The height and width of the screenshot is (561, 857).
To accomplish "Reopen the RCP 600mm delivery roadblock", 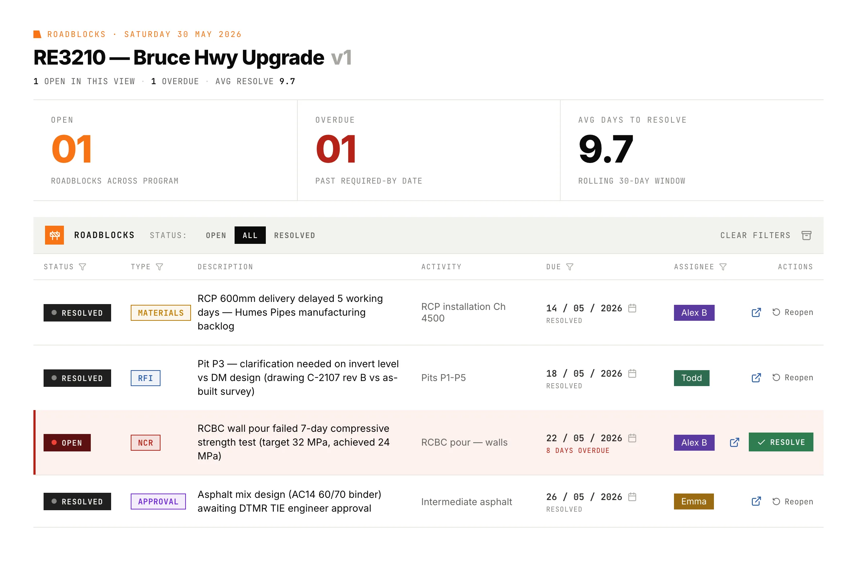I will coord(792,312).
